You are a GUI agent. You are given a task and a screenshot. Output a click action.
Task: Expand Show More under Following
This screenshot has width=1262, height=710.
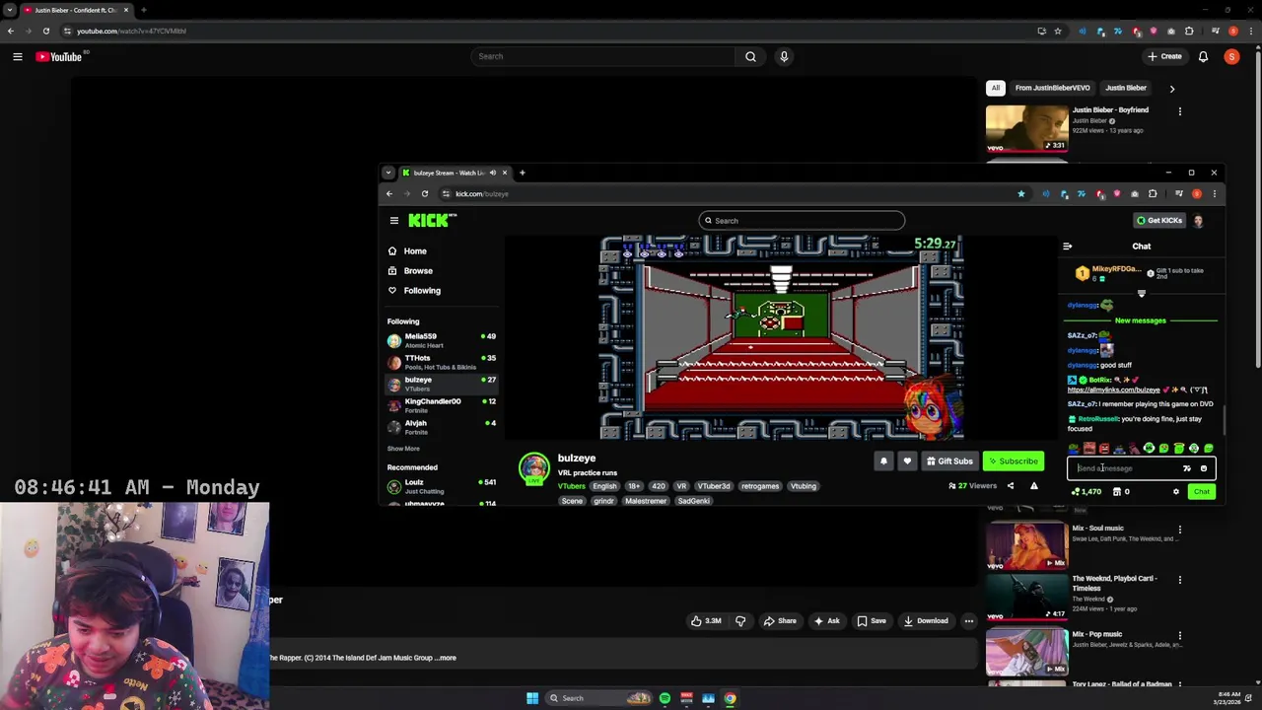(x=403, y=449)
